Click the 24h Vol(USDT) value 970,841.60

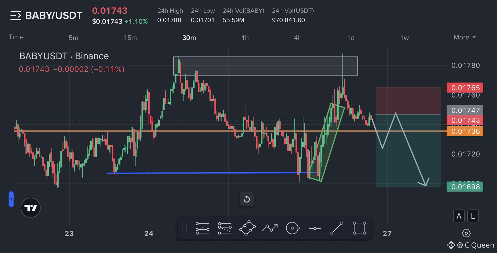288,20
